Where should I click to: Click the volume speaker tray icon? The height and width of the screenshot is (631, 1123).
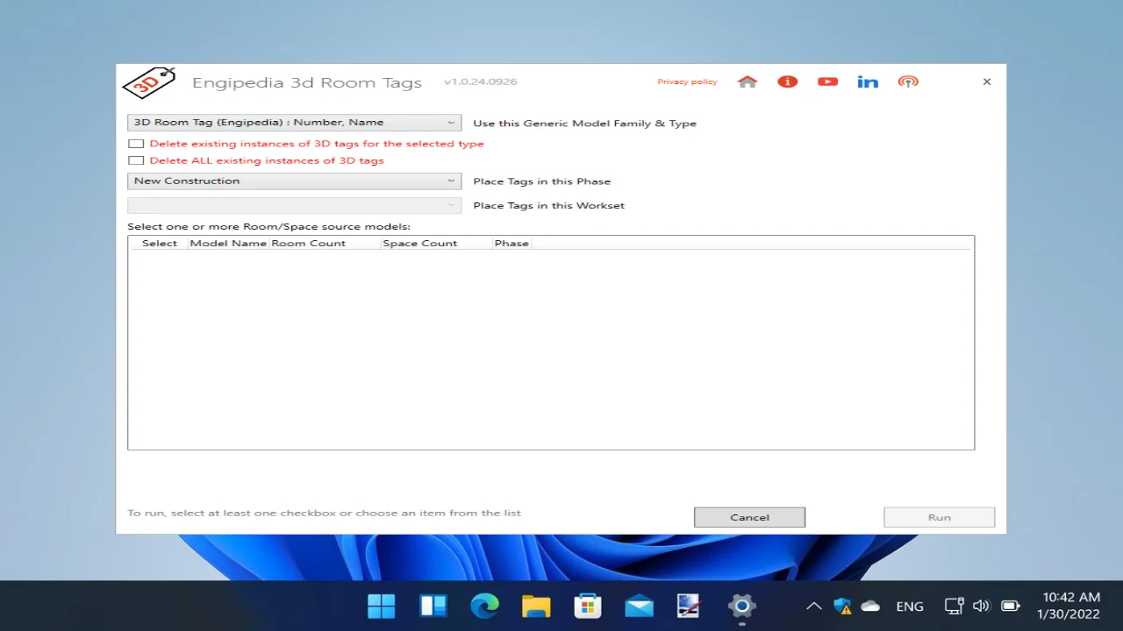click(981, 606)
